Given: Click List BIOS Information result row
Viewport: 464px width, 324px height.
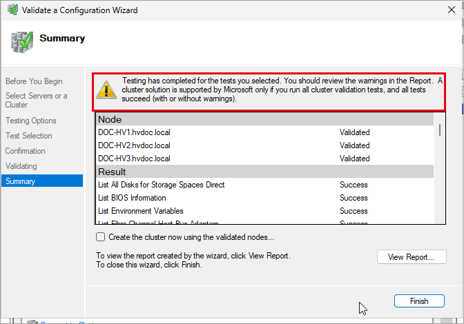Looking at the screenshot, I should point(265,198).
